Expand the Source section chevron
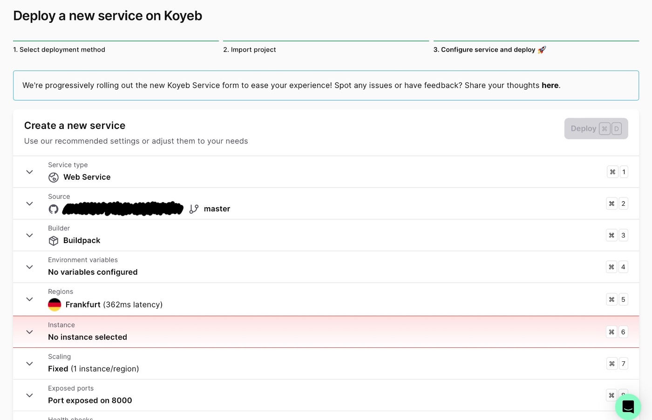The height and width of the screenshot is (420, 652). tap(29, 203)
